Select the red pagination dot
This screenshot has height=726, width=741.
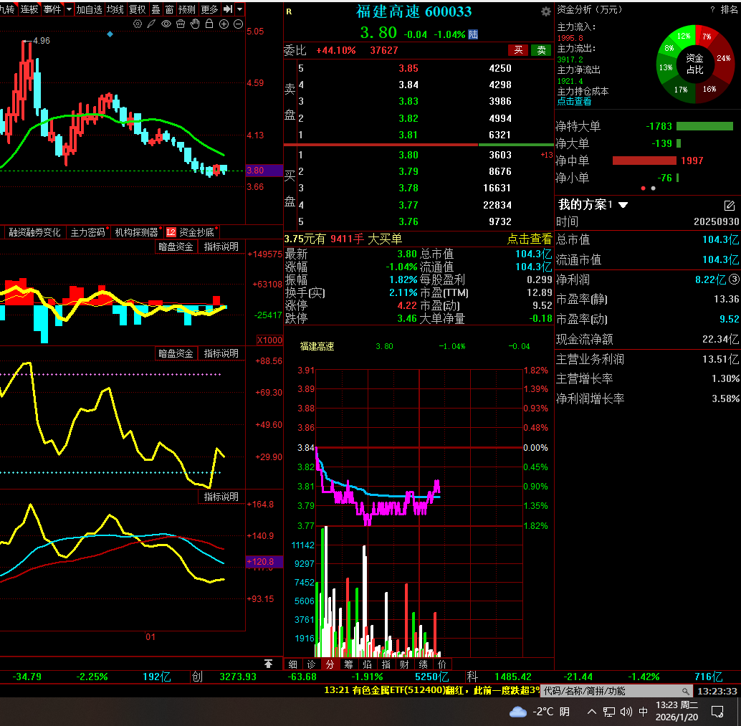tap(643, 188)
